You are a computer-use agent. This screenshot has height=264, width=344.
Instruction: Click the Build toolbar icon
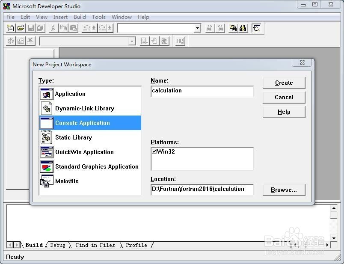click(x=21, y=41)
